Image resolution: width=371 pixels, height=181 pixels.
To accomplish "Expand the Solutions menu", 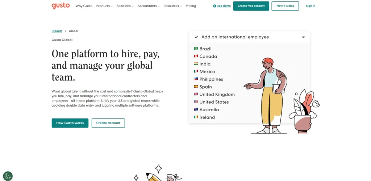I will click(125, 6).
